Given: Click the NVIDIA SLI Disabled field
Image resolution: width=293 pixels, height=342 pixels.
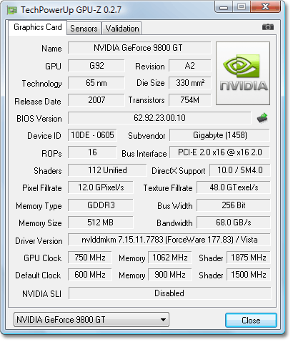Looking at the screenshot, I should [169, 293].
